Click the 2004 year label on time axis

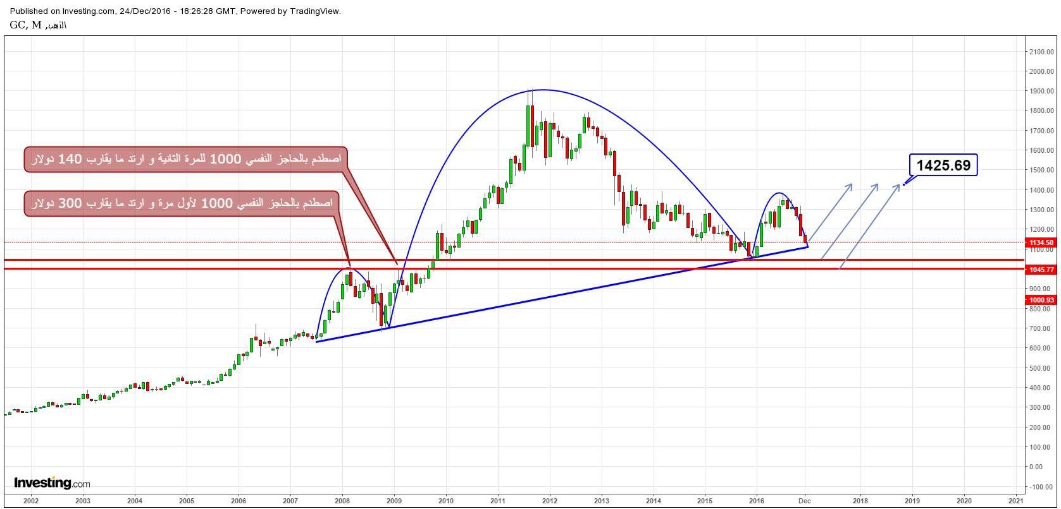[x=135, y=500]
